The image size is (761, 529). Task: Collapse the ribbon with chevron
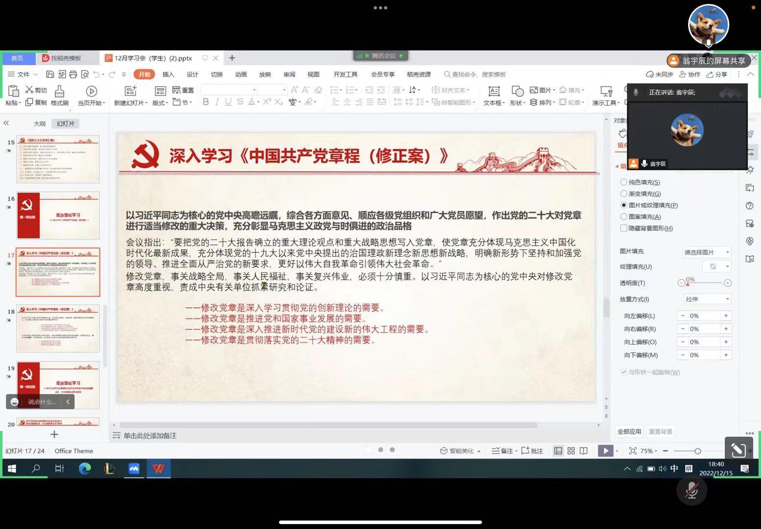point(750,74)
